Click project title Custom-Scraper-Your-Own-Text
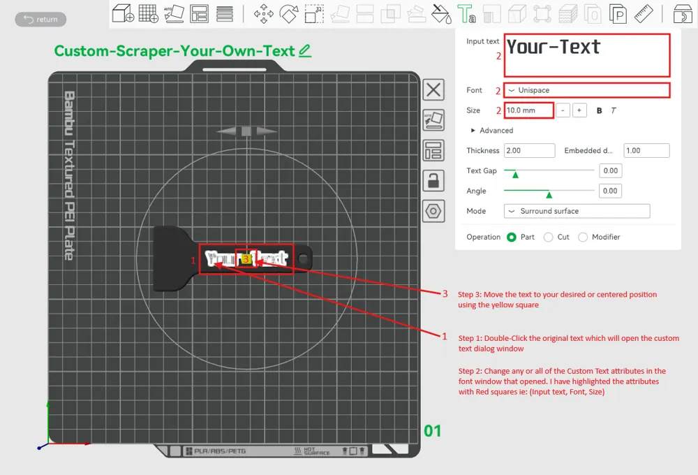Viewport: 698px width, 475px height. click(x=174, y=51)
